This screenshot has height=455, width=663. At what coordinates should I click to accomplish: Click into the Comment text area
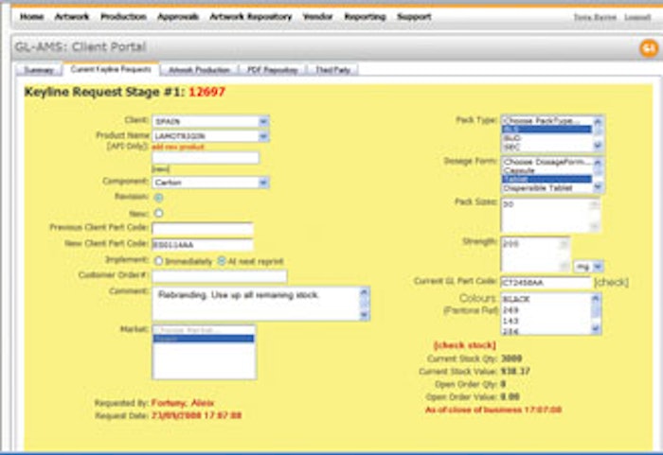point(257,304)
